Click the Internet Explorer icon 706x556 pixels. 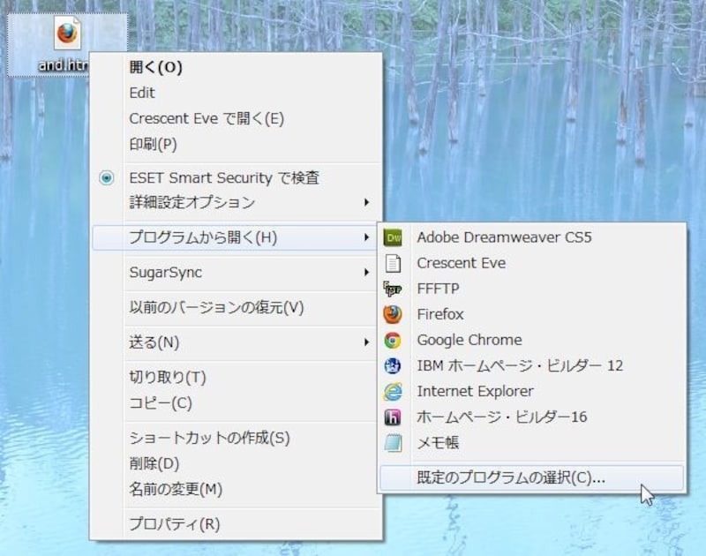pyautogui.click(x=393, y=391)
